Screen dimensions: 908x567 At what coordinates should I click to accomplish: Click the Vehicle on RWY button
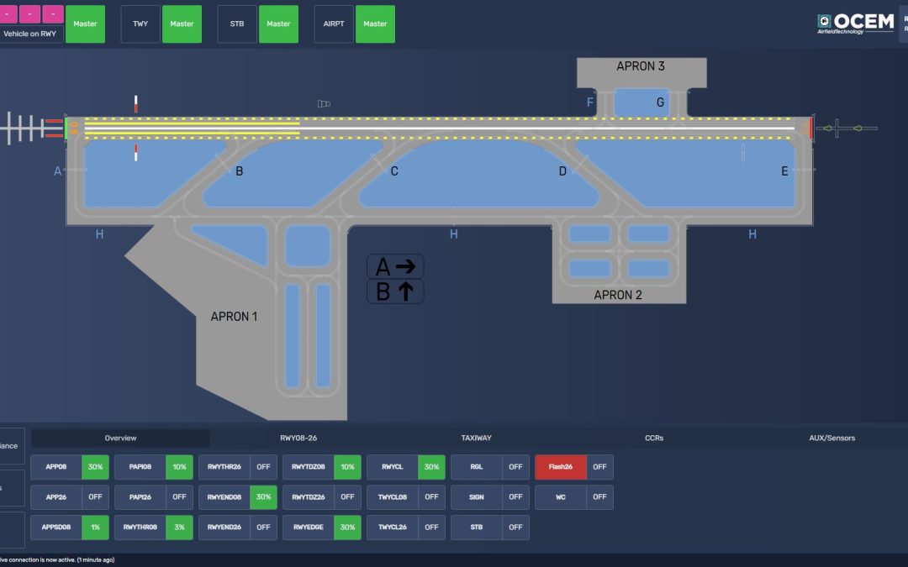click(x=30, y=34)
